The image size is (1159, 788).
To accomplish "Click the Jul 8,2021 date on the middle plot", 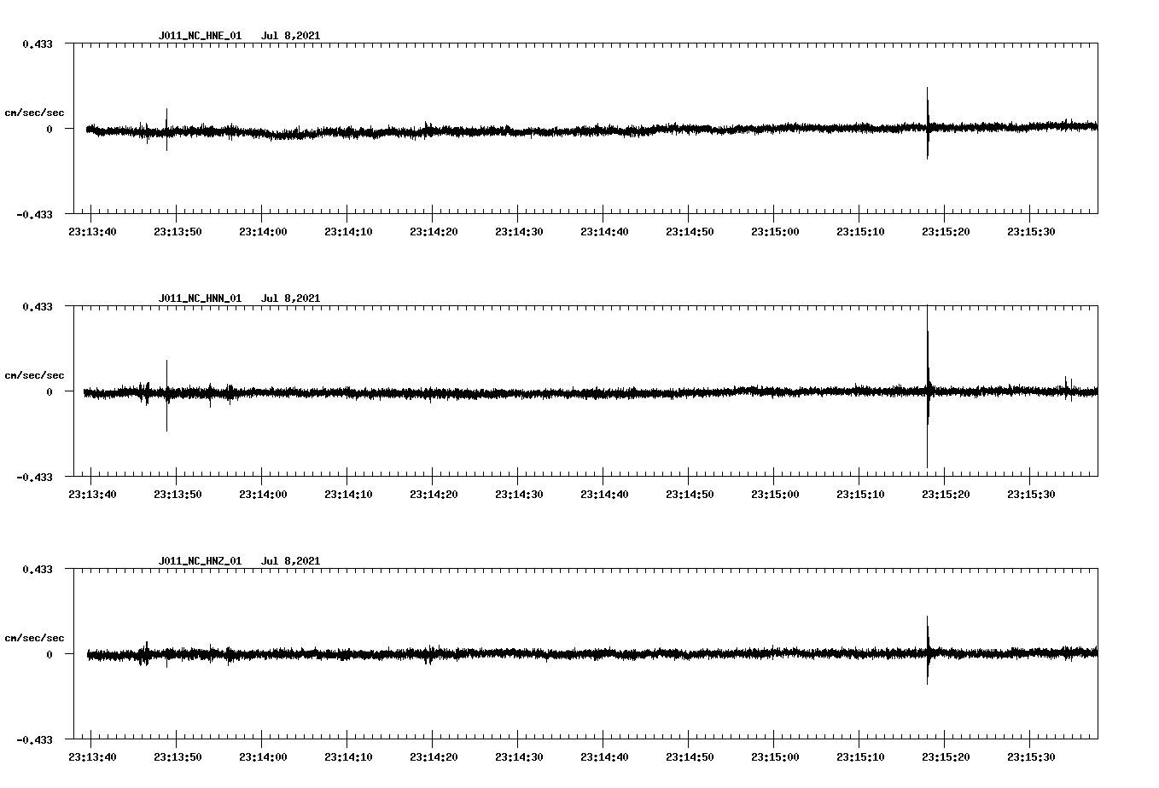I will 292,298.
